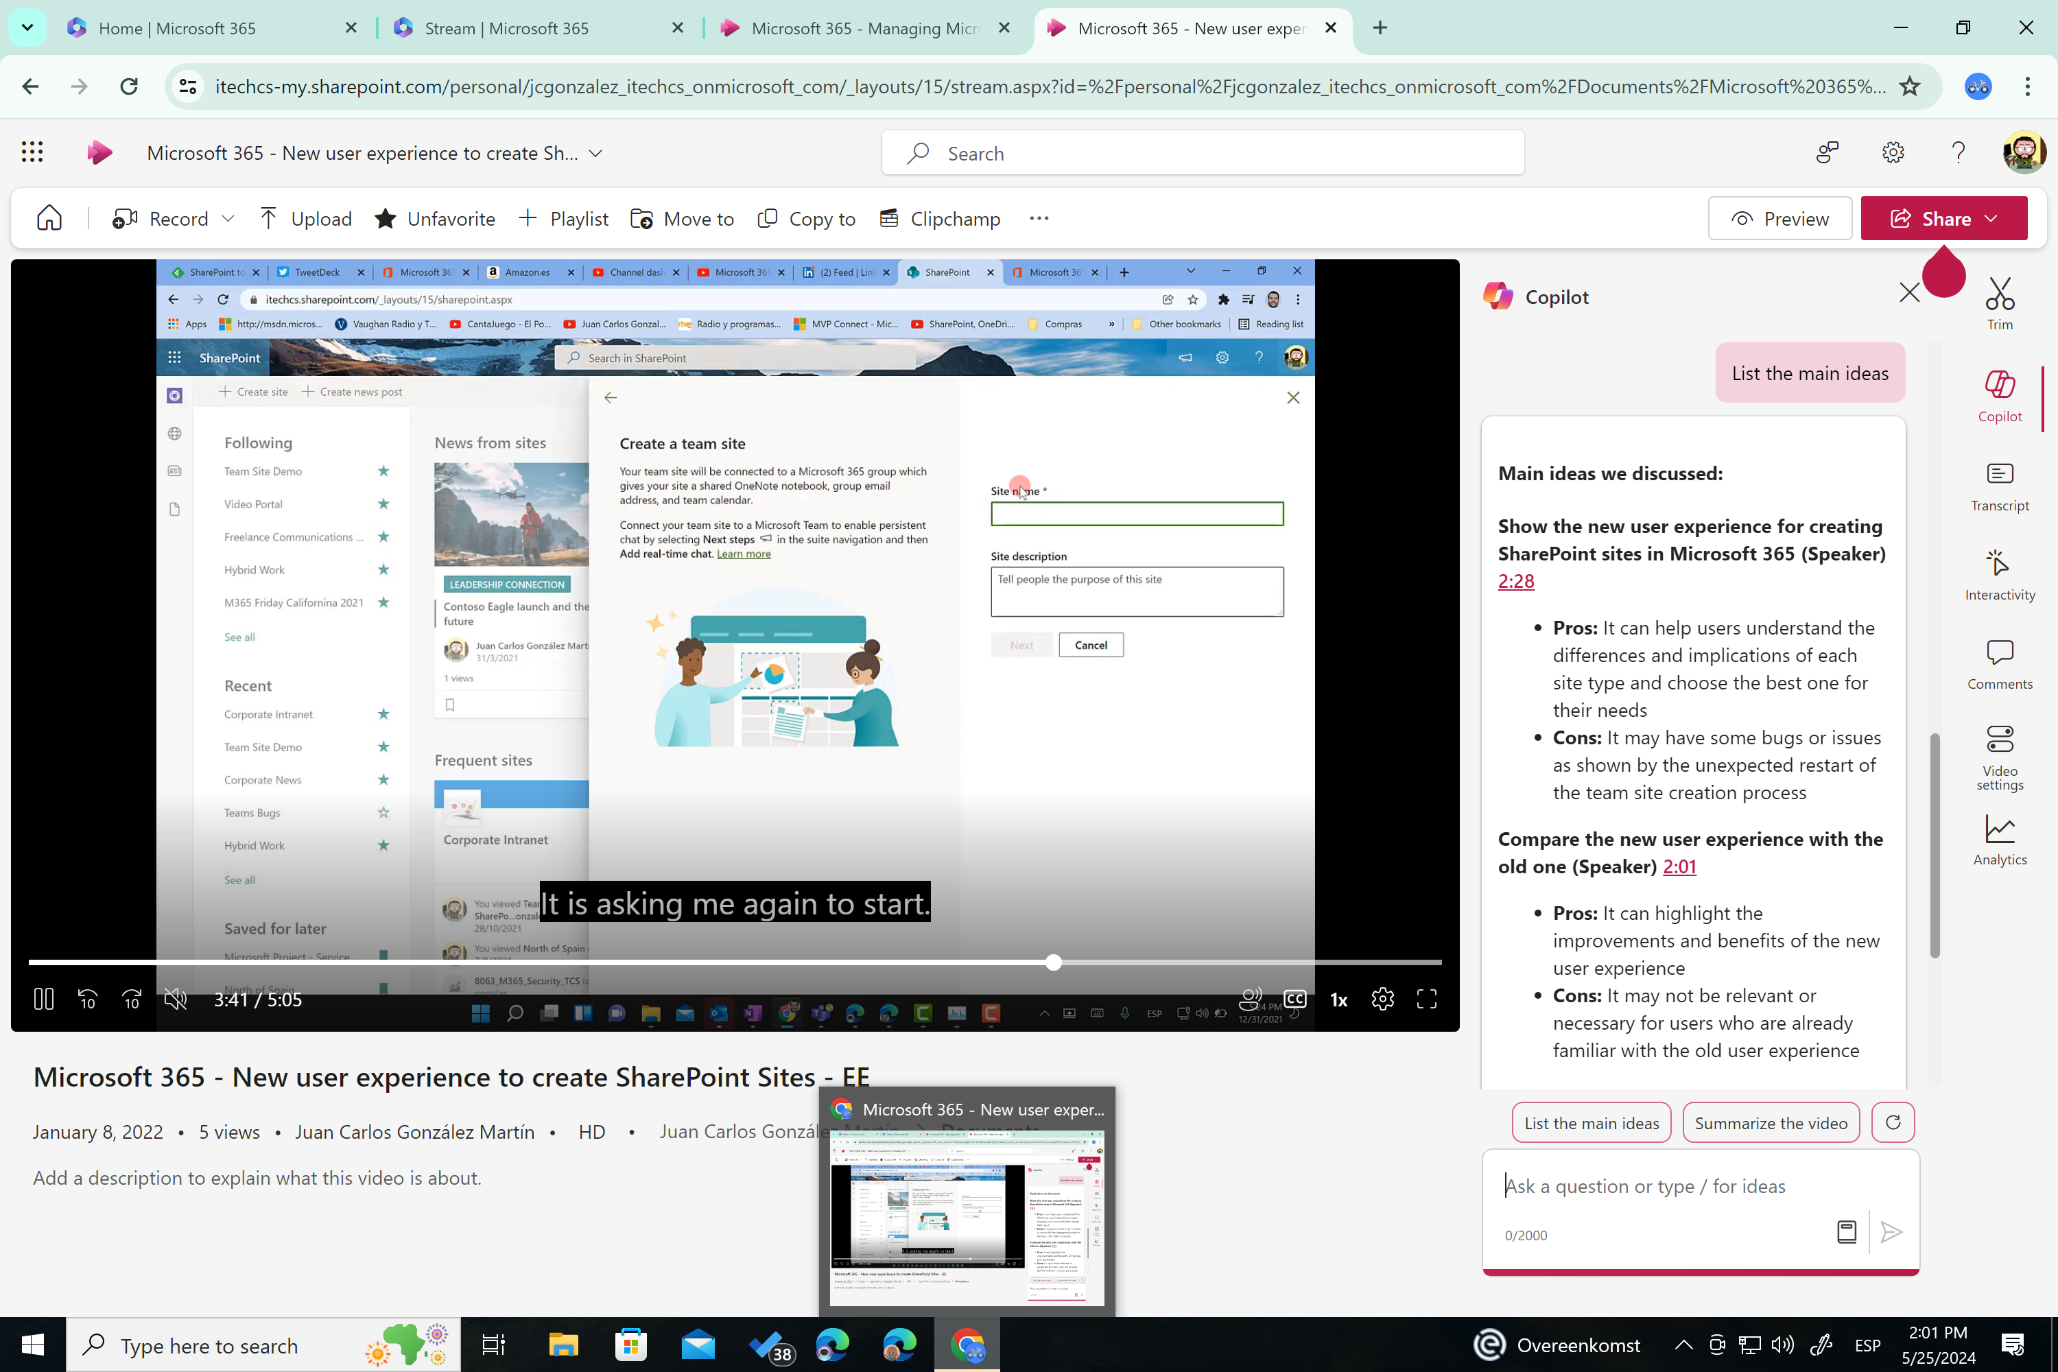Click the Summarize the video button
The height and width of the screenshot is (1372, 2058).
(1771, 1122)
